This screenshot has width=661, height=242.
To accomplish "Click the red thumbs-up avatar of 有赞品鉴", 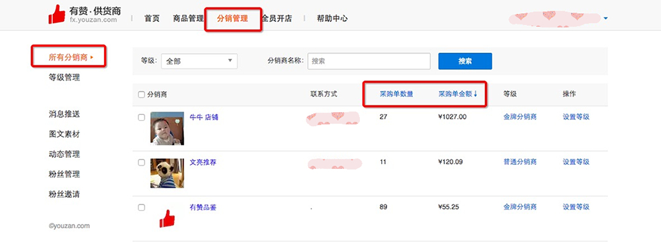I will pyautogui.click(x=167, y=219).
